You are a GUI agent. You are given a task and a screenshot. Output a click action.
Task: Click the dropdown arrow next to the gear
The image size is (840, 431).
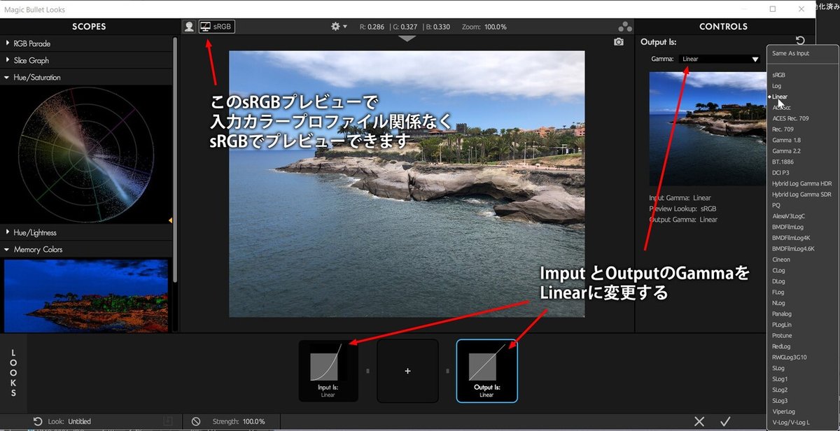click(345, 27)
